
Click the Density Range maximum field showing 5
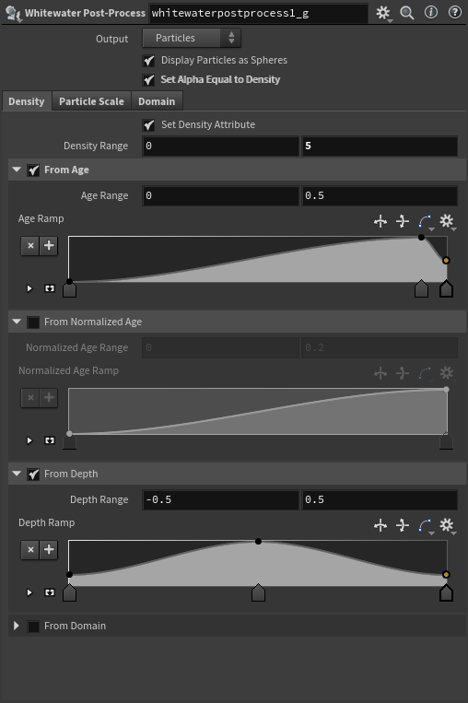click(380, 146)
